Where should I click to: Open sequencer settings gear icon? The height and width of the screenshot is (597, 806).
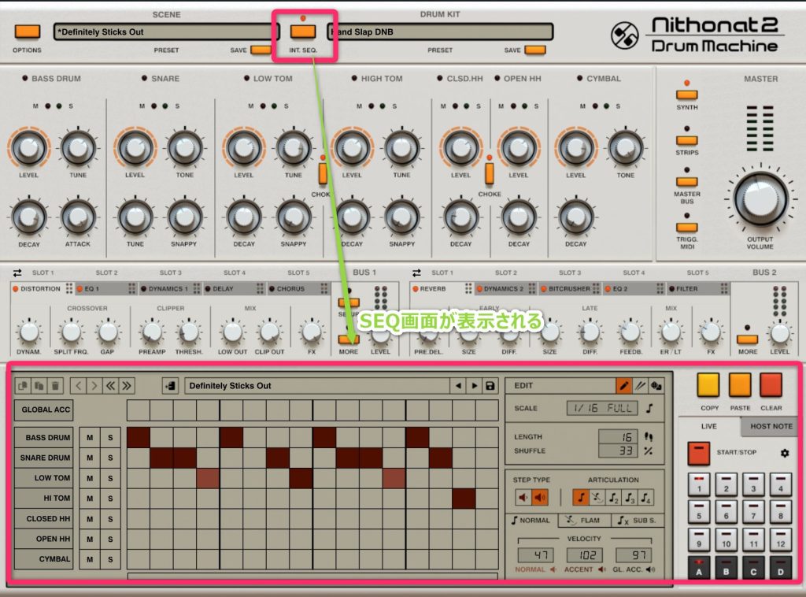pyautogui.click(x=783, y=454)
